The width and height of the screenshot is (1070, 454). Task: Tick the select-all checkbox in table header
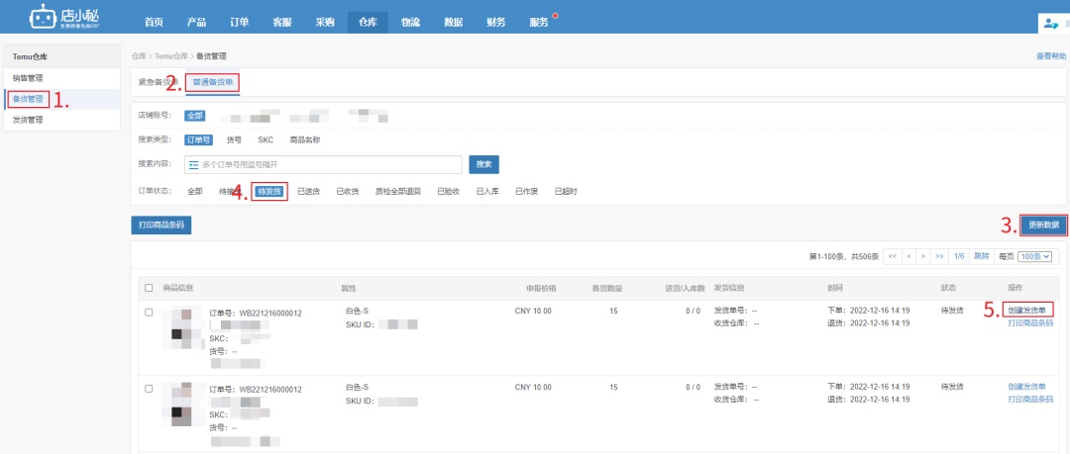(x=150, y=288)
